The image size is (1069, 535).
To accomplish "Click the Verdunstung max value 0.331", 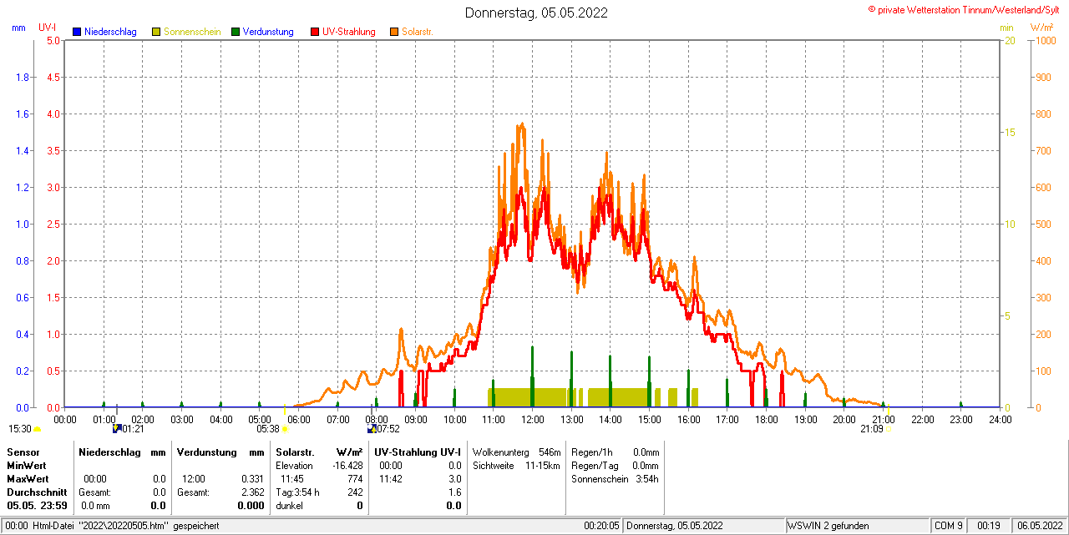I will 251,479.
